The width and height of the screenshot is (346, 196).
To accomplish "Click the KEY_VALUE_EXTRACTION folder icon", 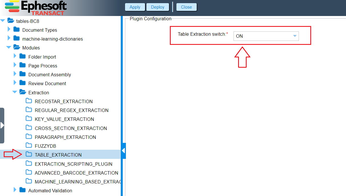I will click(x=29, y=118).
